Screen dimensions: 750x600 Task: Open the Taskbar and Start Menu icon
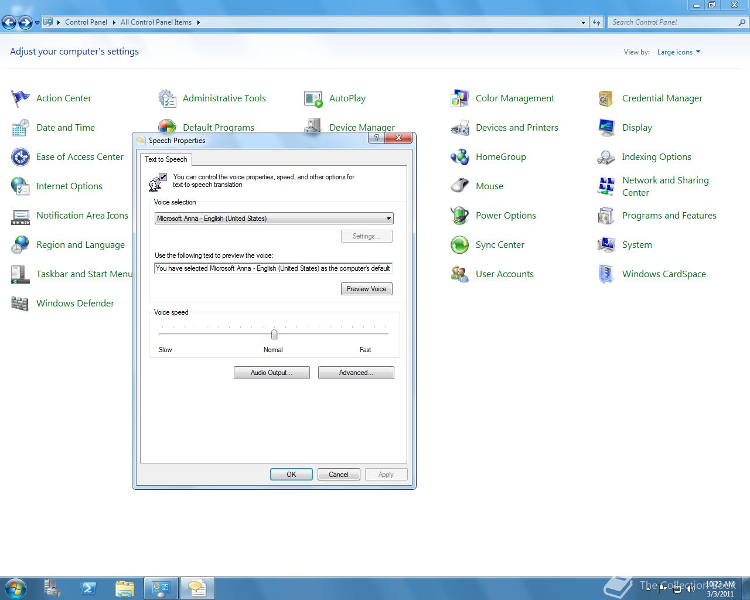coord(21,274)
